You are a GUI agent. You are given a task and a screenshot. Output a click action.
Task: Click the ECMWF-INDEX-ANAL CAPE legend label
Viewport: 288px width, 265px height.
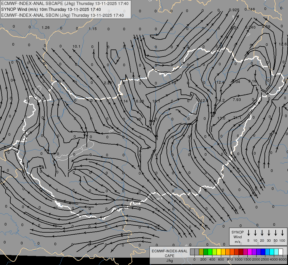[169, 253]
